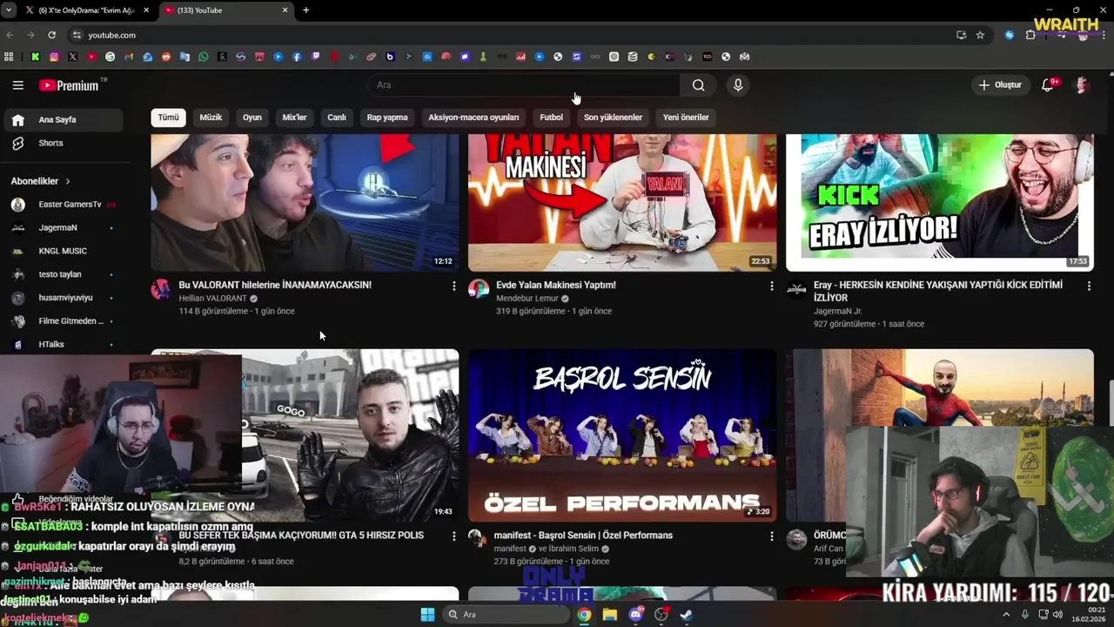Play the Başrol Sensin Özel Performans thumbnail
The height and width of the screenshot is (627, 1114).
622,435
